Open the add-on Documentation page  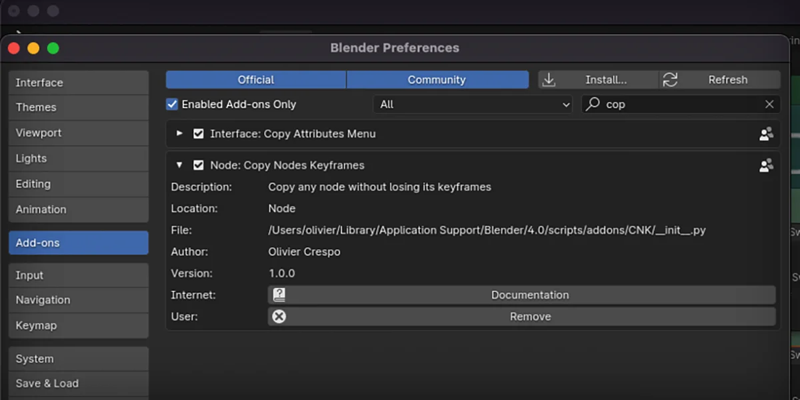point(530,295)
